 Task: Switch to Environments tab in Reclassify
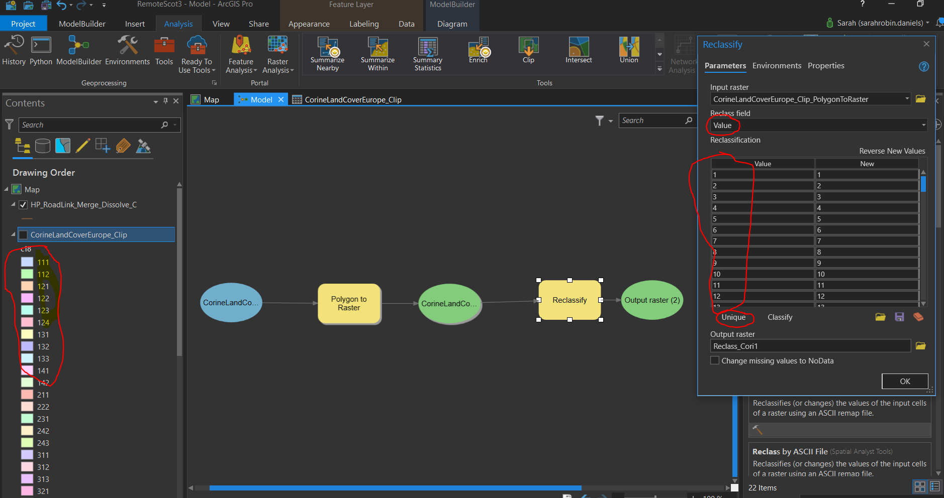coord(777,66)
